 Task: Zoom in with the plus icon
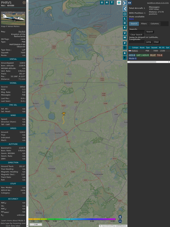(120, 217)
